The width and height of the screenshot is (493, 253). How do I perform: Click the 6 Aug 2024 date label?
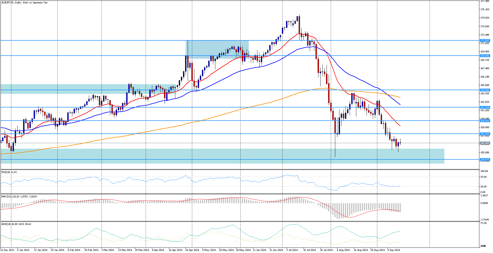click(343, 250)
